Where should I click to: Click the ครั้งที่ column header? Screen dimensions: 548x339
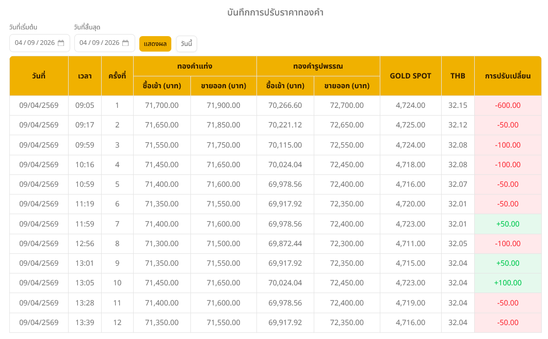pos(117,76)
